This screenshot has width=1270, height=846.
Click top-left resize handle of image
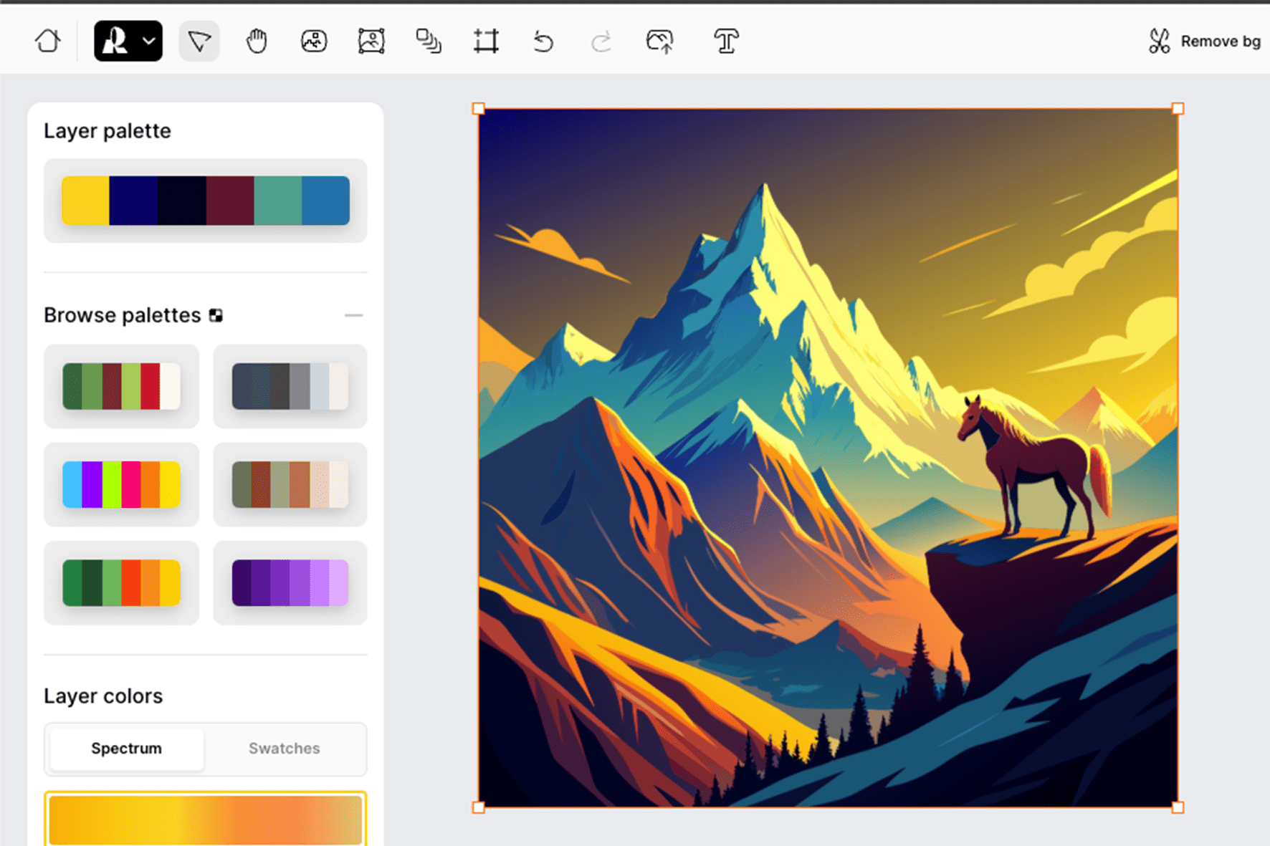point(479,109)
